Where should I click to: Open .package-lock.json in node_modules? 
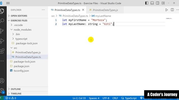pos(27,43)
